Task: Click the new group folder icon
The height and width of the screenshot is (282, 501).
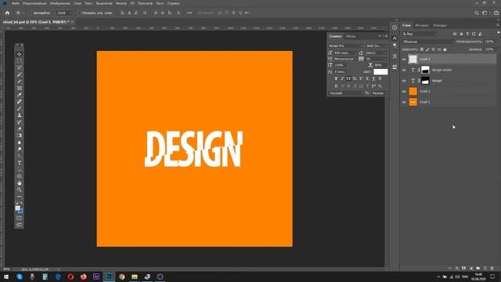Action: coord(478,268)
